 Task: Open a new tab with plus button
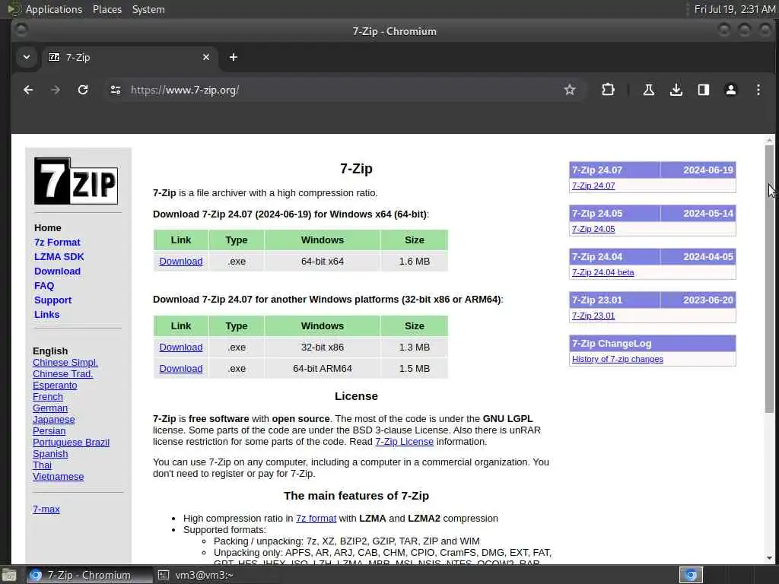pyautogui.click(x=233, y=57)
